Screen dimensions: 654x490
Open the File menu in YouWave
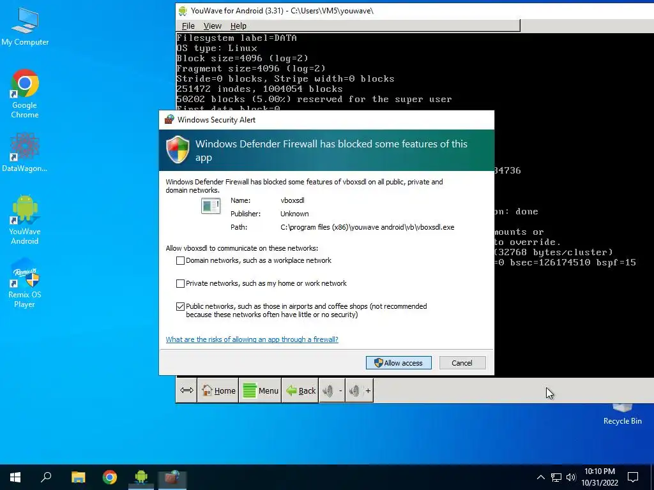[x=188, y=26]
